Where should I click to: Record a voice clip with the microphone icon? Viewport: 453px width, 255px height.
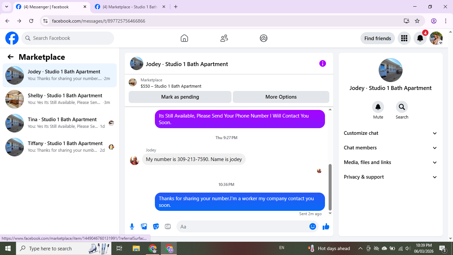[132, 226]
